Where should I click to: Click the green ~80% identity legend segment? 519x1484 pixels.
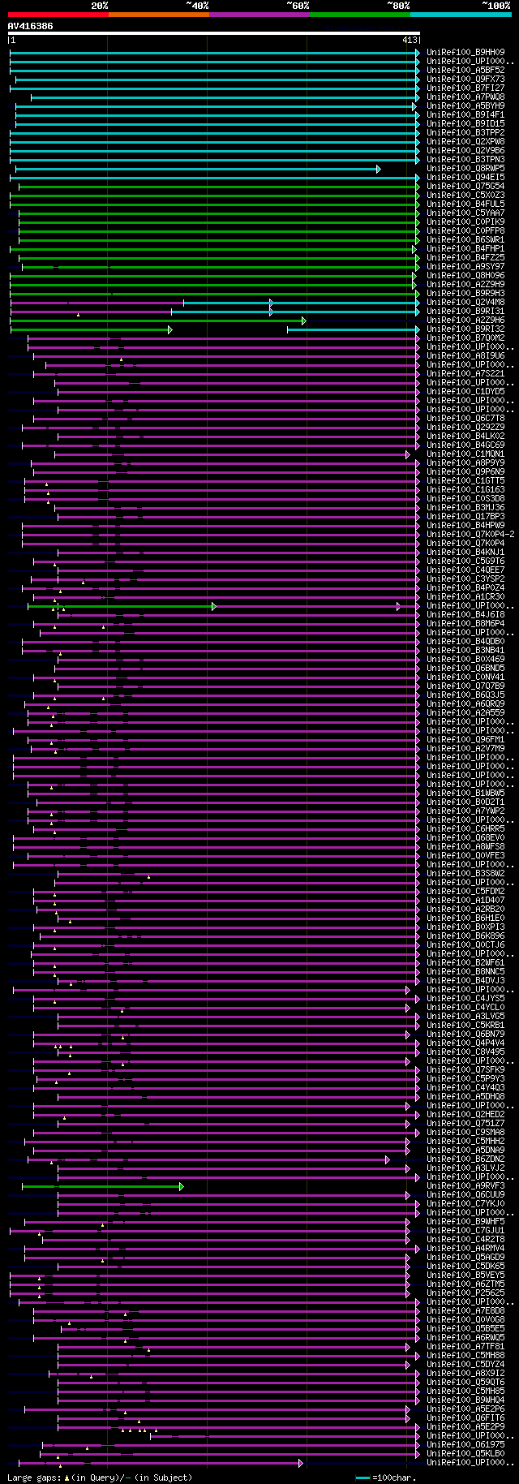pos(360,15)
